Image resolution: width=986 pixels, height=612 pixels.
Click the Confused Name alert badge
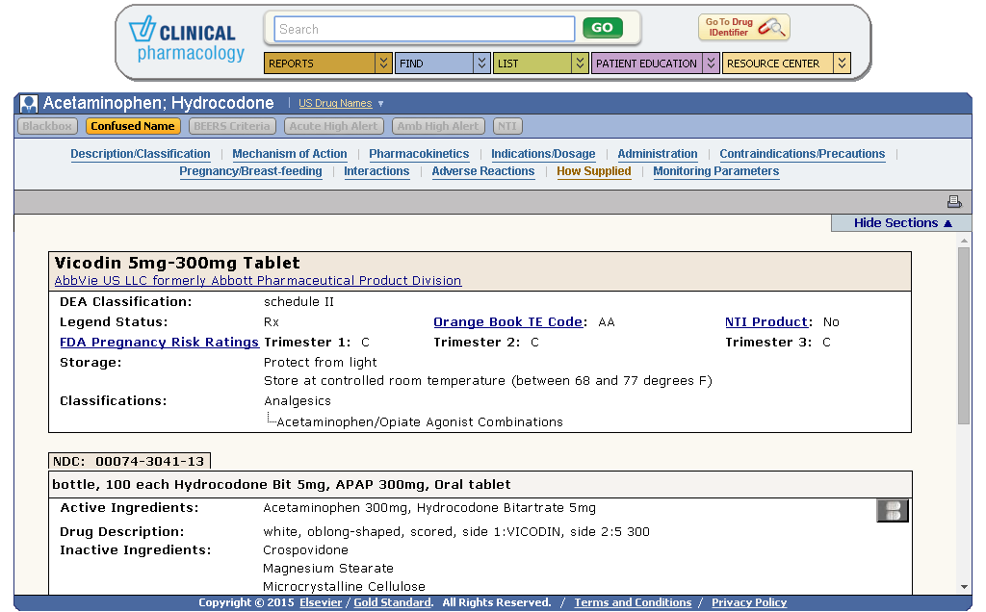(x=133, y=126)
